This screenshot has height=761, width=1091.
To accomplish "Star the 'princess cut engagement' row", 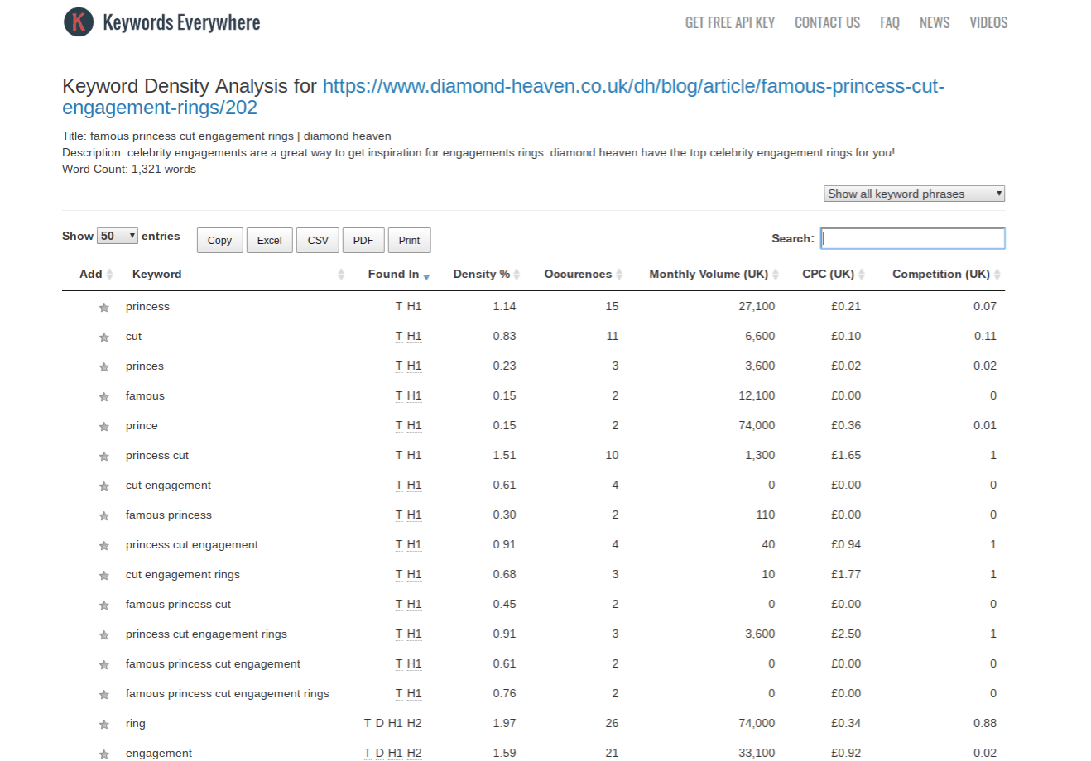I will (104, 546).
